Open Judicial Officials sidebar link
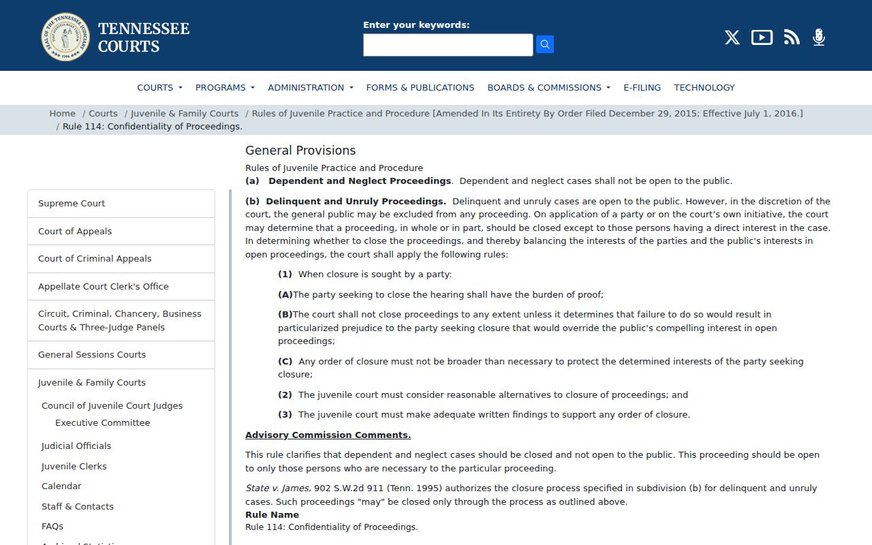 (x=76, y=446)
